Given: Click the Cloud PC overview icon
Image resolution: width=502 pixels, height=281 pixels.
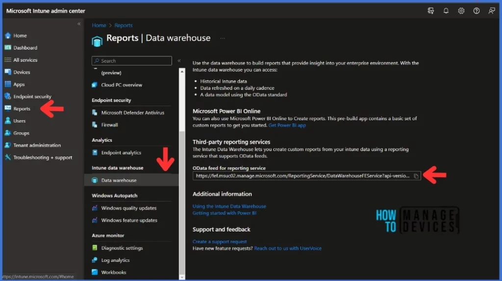Looking at the screenshot, I should 95,85.
